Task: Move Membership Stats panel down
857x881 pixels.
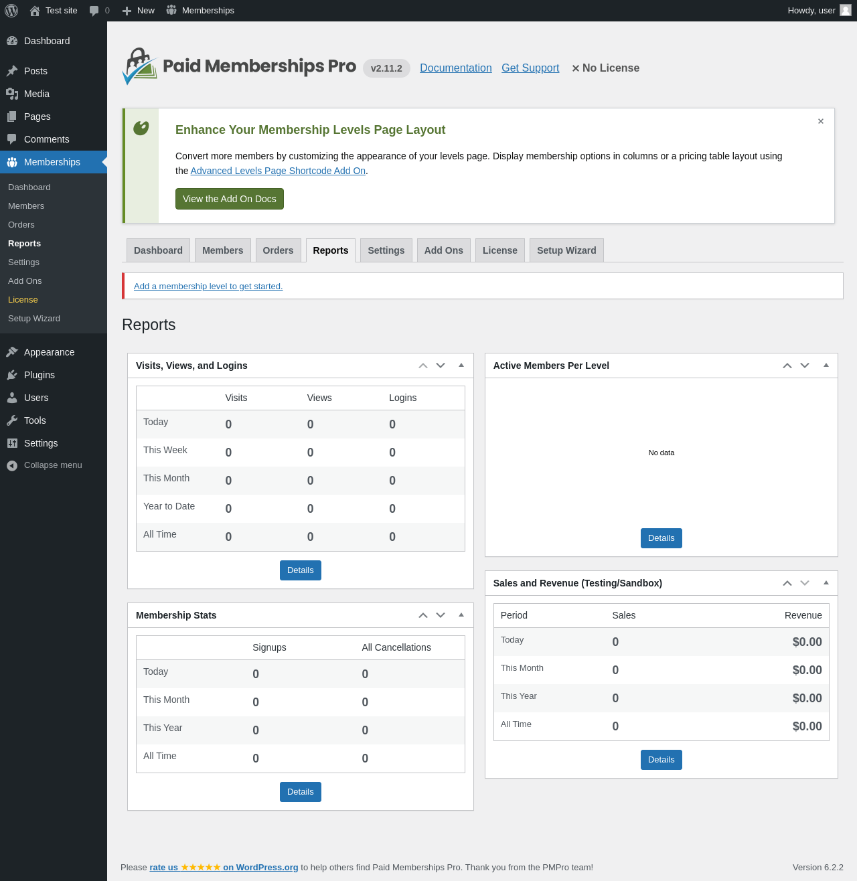Action: (441, 615)
